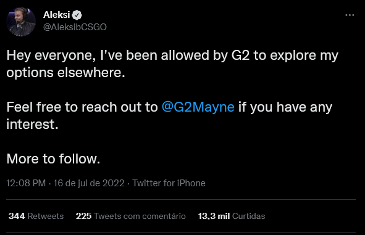Click the 12:08 PM timestamp
The width and height of the screenshot is (365, 235).
pos(26,183)
